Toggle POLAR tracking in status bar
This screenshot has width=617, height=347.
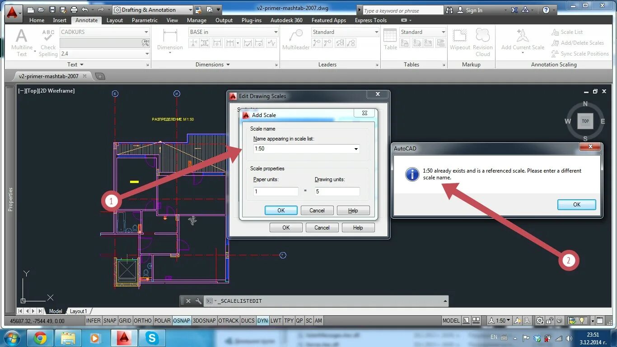coord(163,320)
